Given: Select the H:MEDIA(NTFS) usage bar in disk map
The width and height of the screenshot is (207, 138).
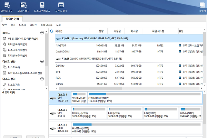Looking at the screenshot, I should click(136, 125).
